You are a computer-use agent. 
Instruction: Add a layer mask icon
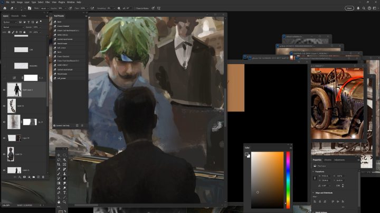(24, 177)
